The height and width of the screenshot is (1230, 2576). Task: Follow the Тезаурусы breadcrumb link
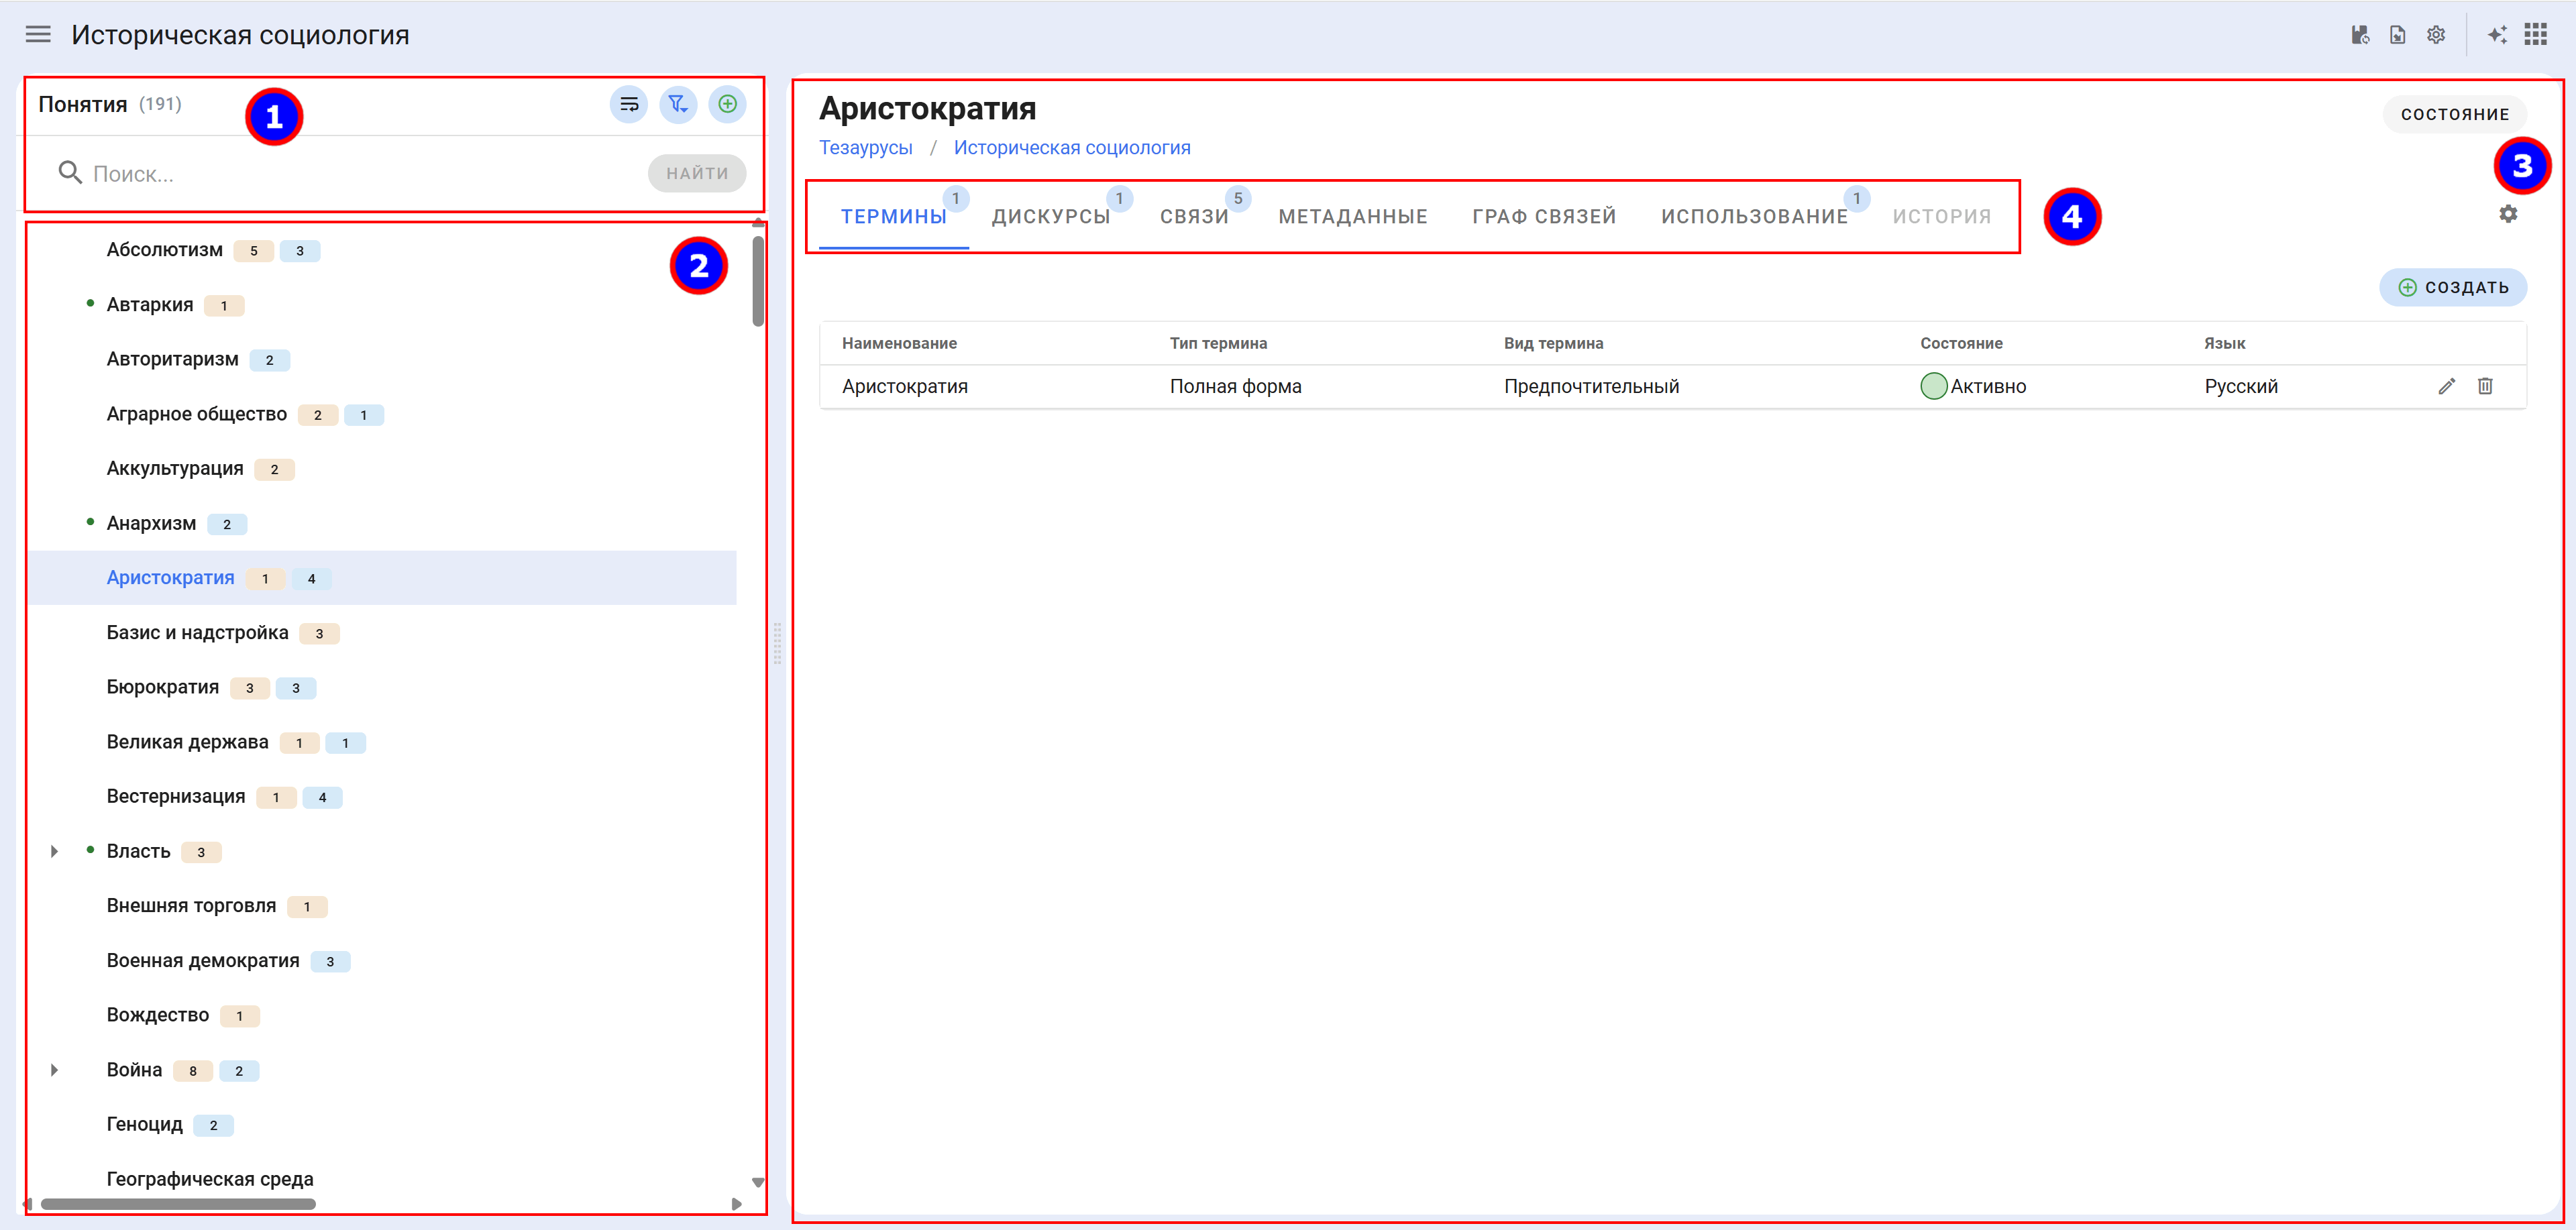tap(866, 148)
